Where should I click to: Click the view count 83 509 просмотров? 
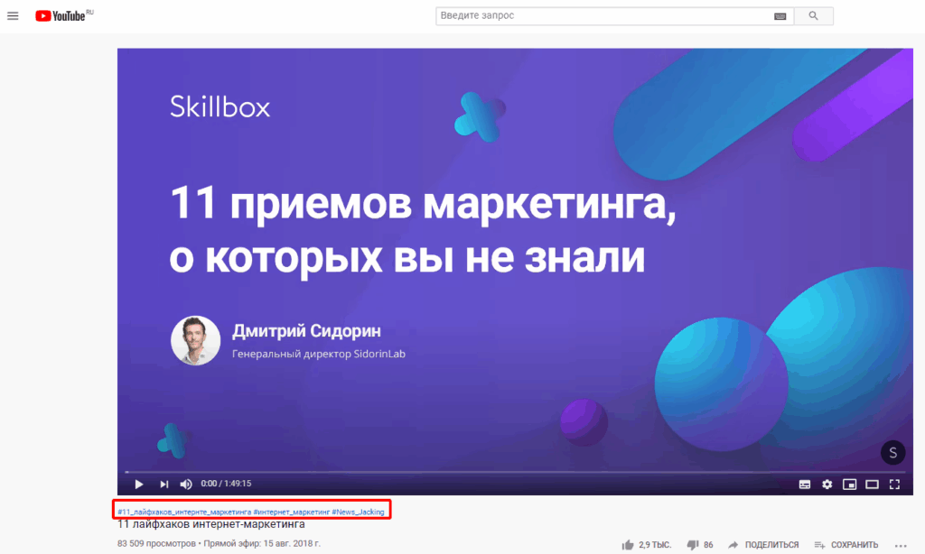[x=156, y=543]
